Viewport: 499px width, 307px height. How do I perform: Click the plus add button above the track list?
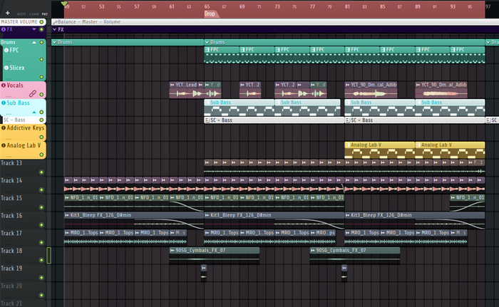click(8, 13)
